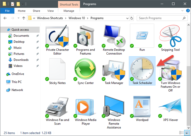Select the Task Manager shortcut icon
Screen dimensions: 191x136
point(114,70)
